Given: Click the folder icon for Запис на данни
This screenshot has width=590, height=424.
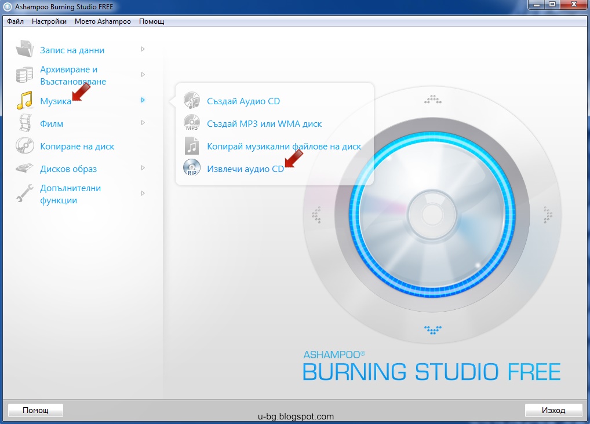Looking at the screenshot, I should coord(25,49).
